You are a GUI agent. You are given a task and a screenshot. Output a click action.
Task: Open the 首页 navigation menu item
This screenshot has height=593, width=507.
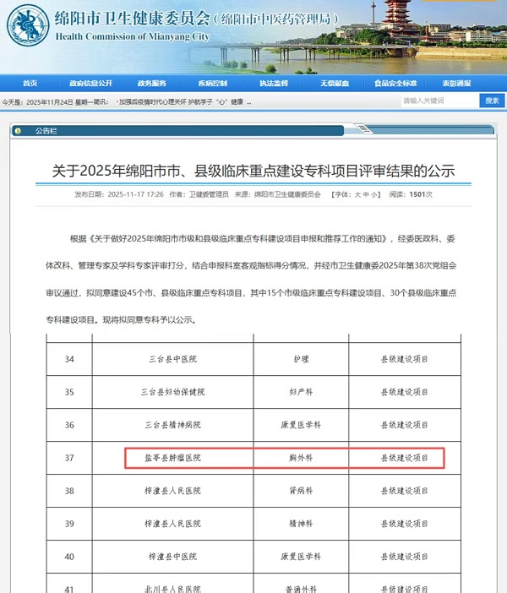pos(30,83)
